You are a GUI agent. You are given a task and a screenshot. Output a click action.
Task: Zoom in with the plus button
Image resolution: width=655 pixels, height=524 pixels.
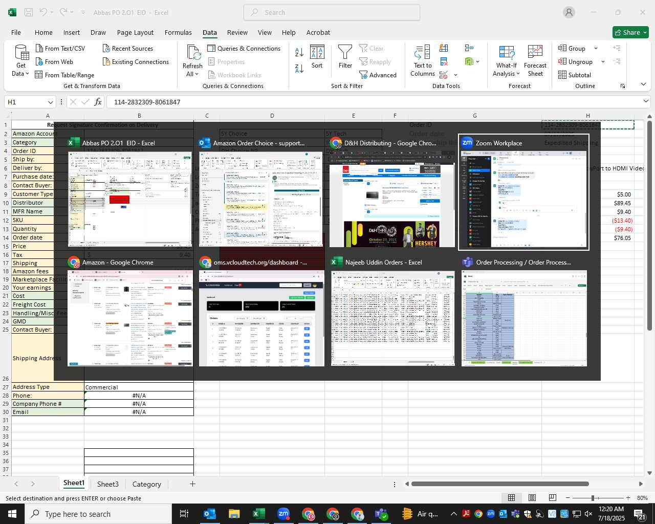628,498
